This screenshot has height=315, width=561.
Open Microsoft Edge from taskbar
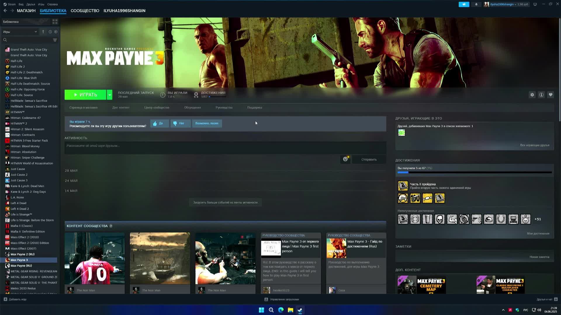point(281,310)
